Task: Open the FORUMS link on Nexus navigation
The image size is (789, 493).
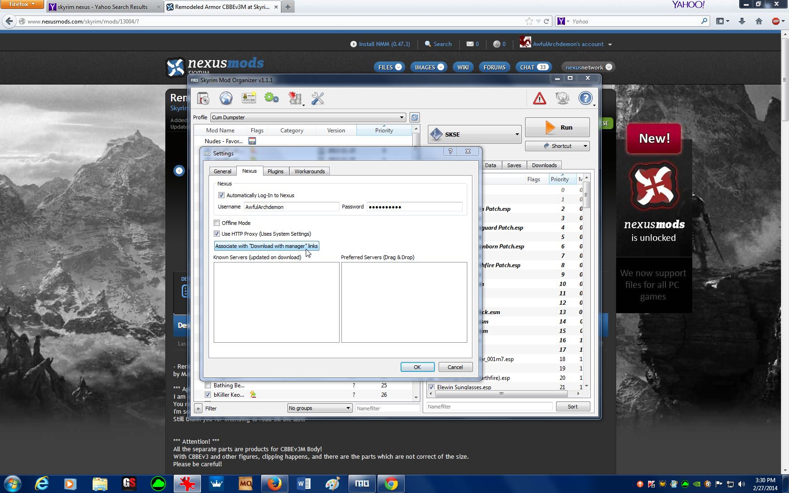Action: click(x=495, y=67)
